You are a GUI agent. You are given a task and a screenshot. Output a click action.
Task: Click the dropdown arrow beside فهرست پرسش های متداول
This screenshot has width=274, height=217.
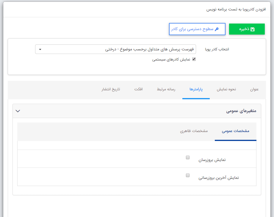pyautogui.click(x=40, y=49)
